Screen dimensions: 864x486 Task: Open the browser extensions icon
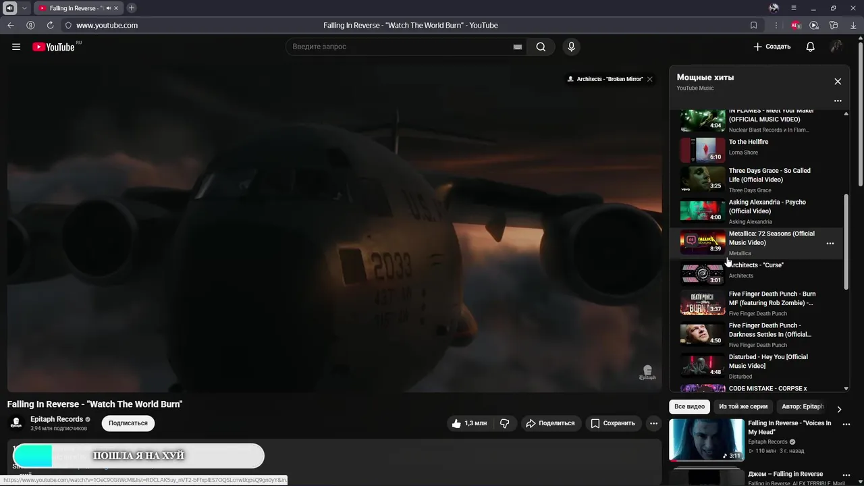(834, 25)
